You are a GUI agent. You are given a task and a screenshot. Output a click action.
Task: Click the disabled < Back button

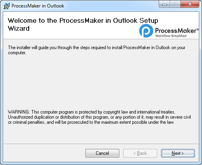point(140,153)
